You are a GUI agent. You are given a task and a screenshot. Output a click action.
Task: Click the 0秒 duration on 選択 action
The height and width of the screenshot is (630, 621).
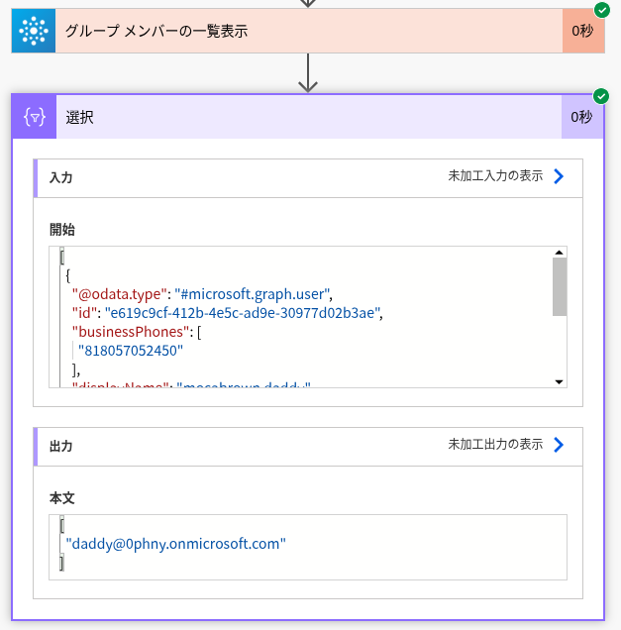581,117
